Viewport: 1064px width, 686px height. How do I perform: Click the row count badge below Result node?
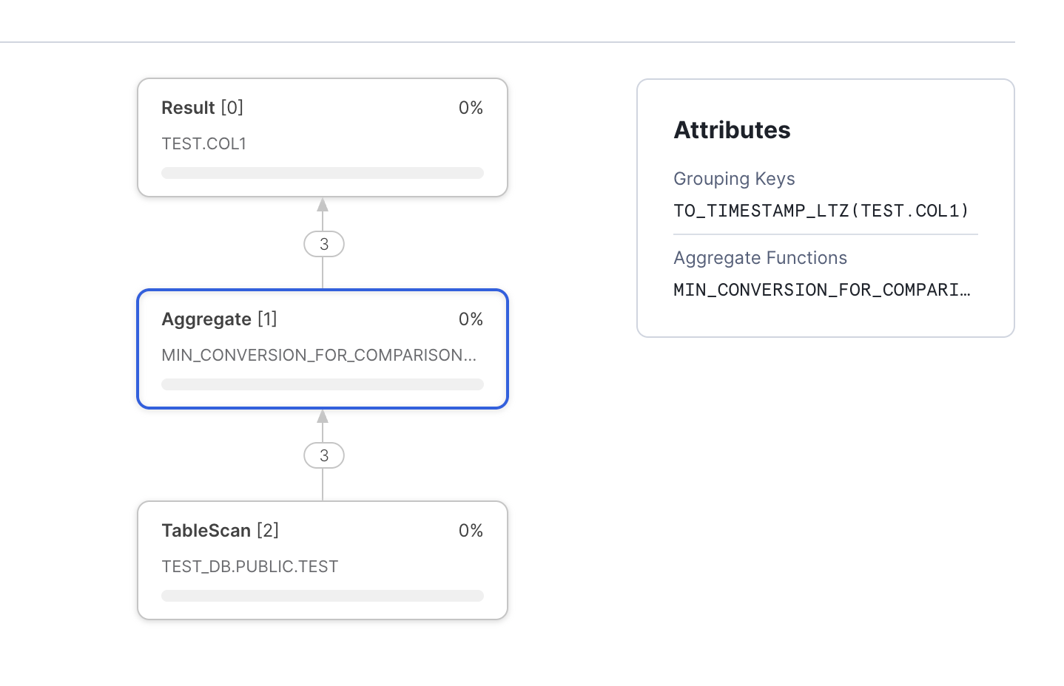[x=324, y=244]
